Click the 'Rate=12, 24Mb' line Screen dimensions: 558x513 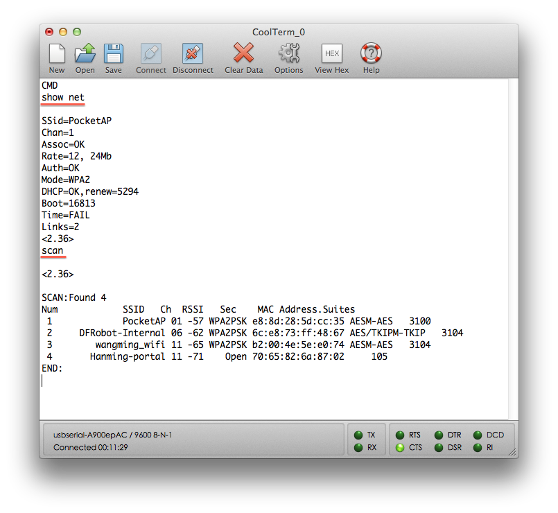coord(76,156)
